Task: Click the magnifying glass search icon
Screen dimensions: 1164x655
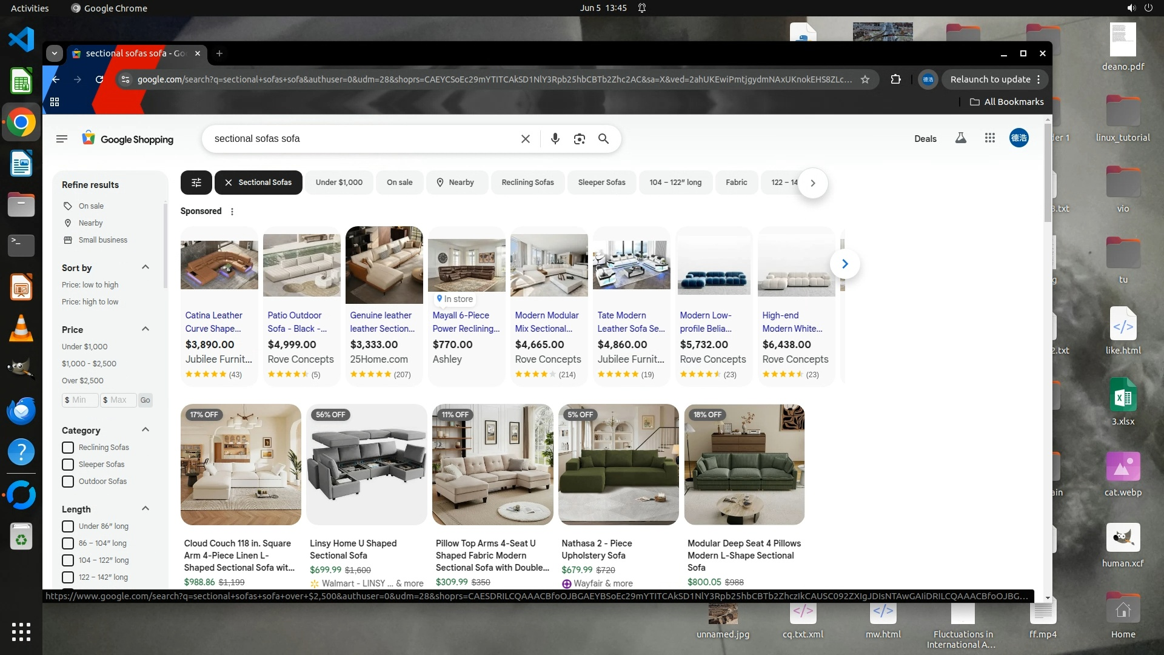Action: pyautogui.click(x=603, y=139)
